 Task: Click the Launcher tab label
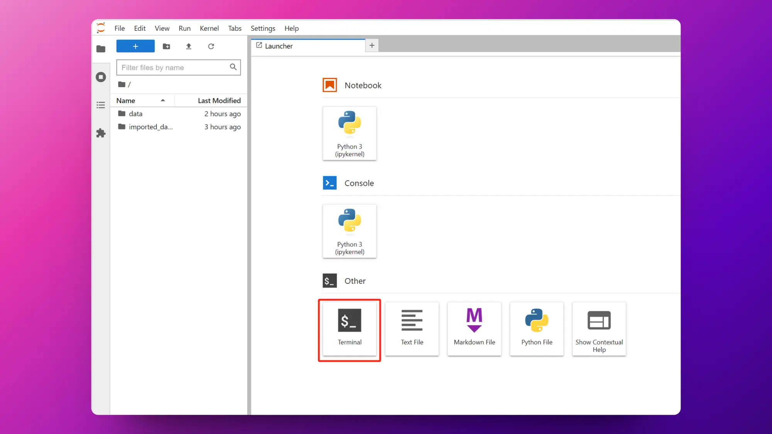pos(279,46)
